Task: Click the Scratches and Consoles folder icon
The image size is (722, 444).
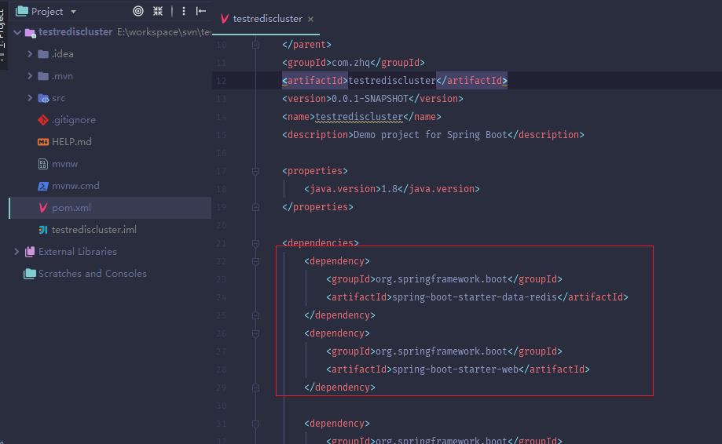Action: pos(30,274)
